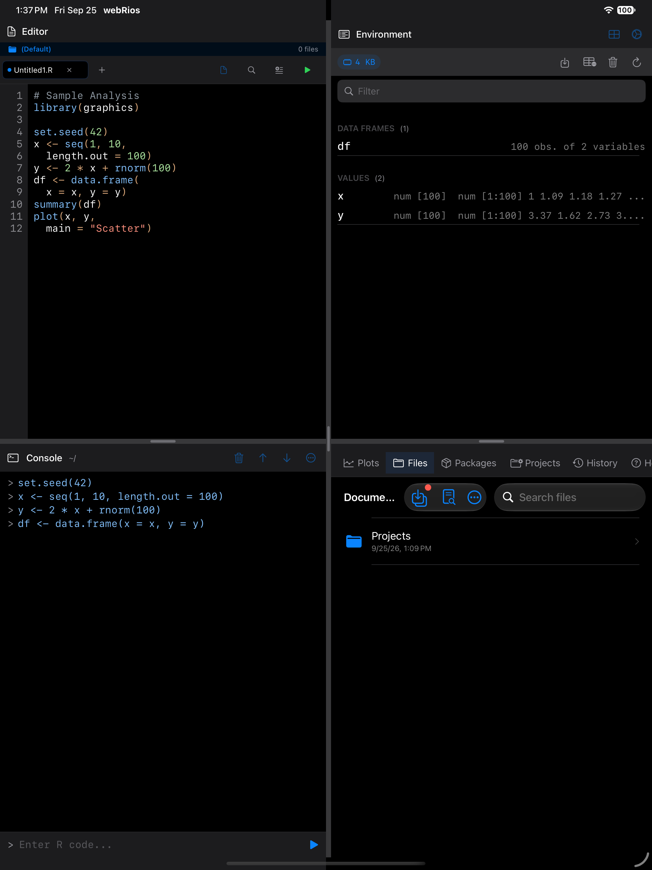Refresh the environment list
Viewport: 652px width, 870px height.
tap(637, 62)
